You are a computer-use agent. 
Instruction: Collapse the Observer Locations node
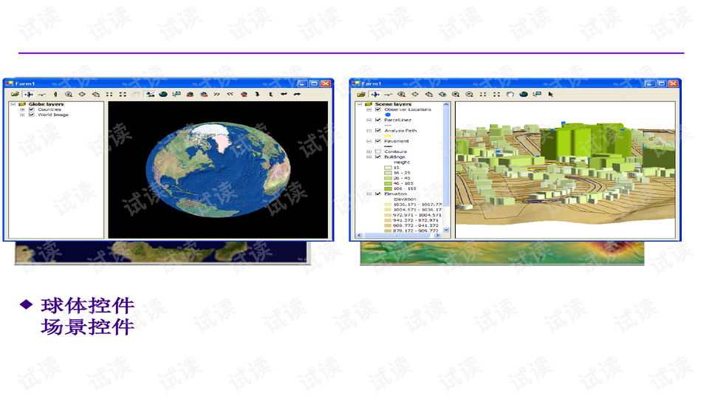369,109
